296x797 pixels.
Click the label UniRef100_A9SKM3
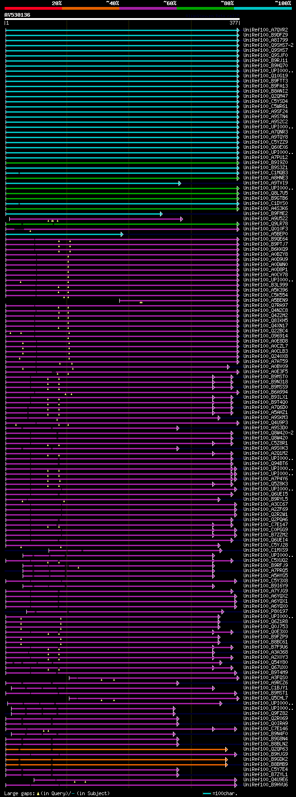pos(265,417)
